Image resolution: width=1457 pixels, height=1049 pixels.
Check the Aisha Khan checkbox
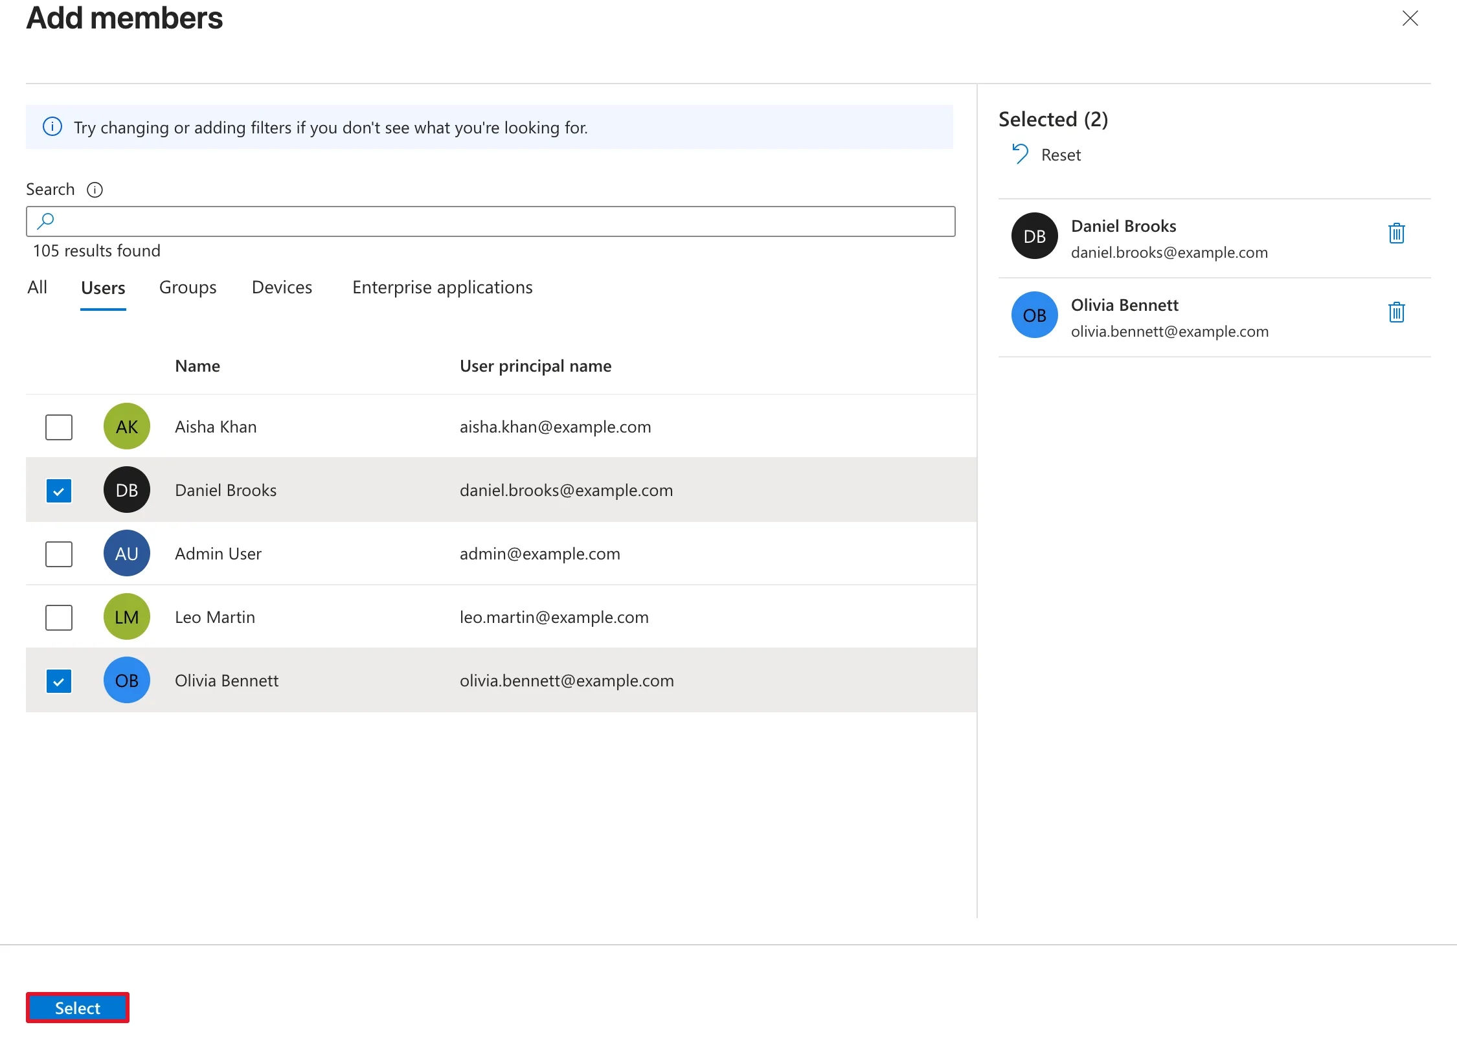coord(59,427)
